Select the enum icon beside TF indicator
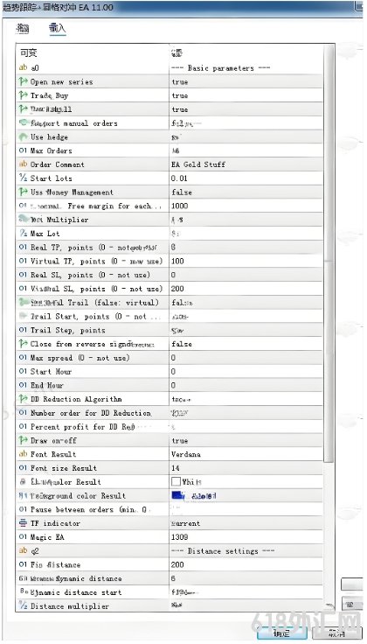This screenshot has height=644, width=367. [x=23, y=523]
